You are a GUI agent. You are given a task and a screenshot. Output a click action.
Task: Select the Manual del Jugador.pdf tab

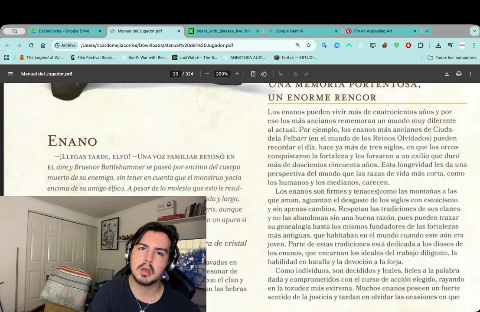point(140,31)
